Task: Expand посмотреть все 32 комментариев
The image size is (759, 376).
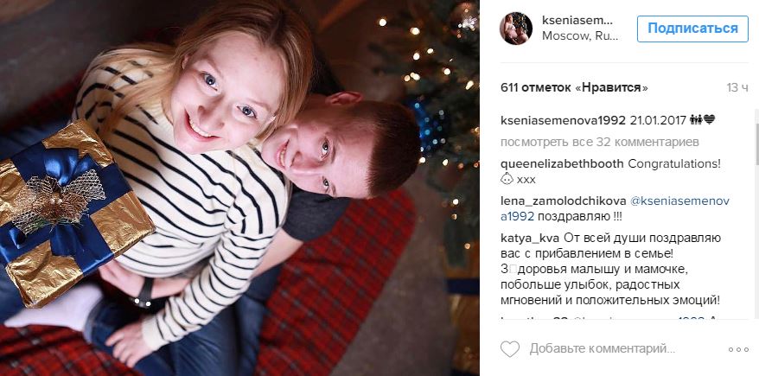Action: [593, 143]
